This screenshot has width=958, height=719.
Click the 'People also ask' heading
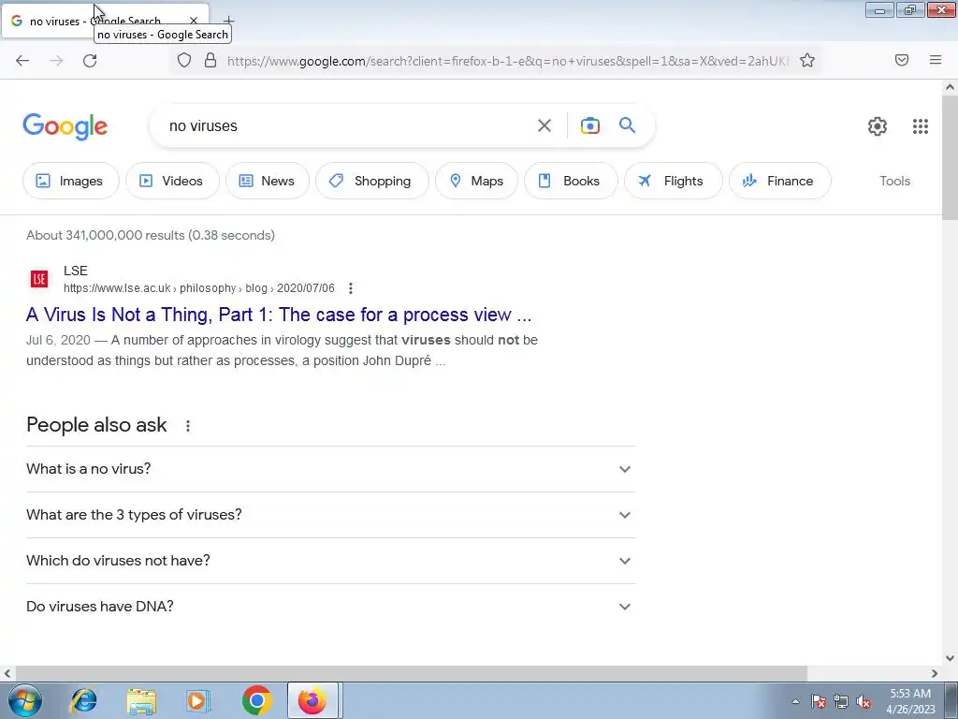click(x=96, y=425)
